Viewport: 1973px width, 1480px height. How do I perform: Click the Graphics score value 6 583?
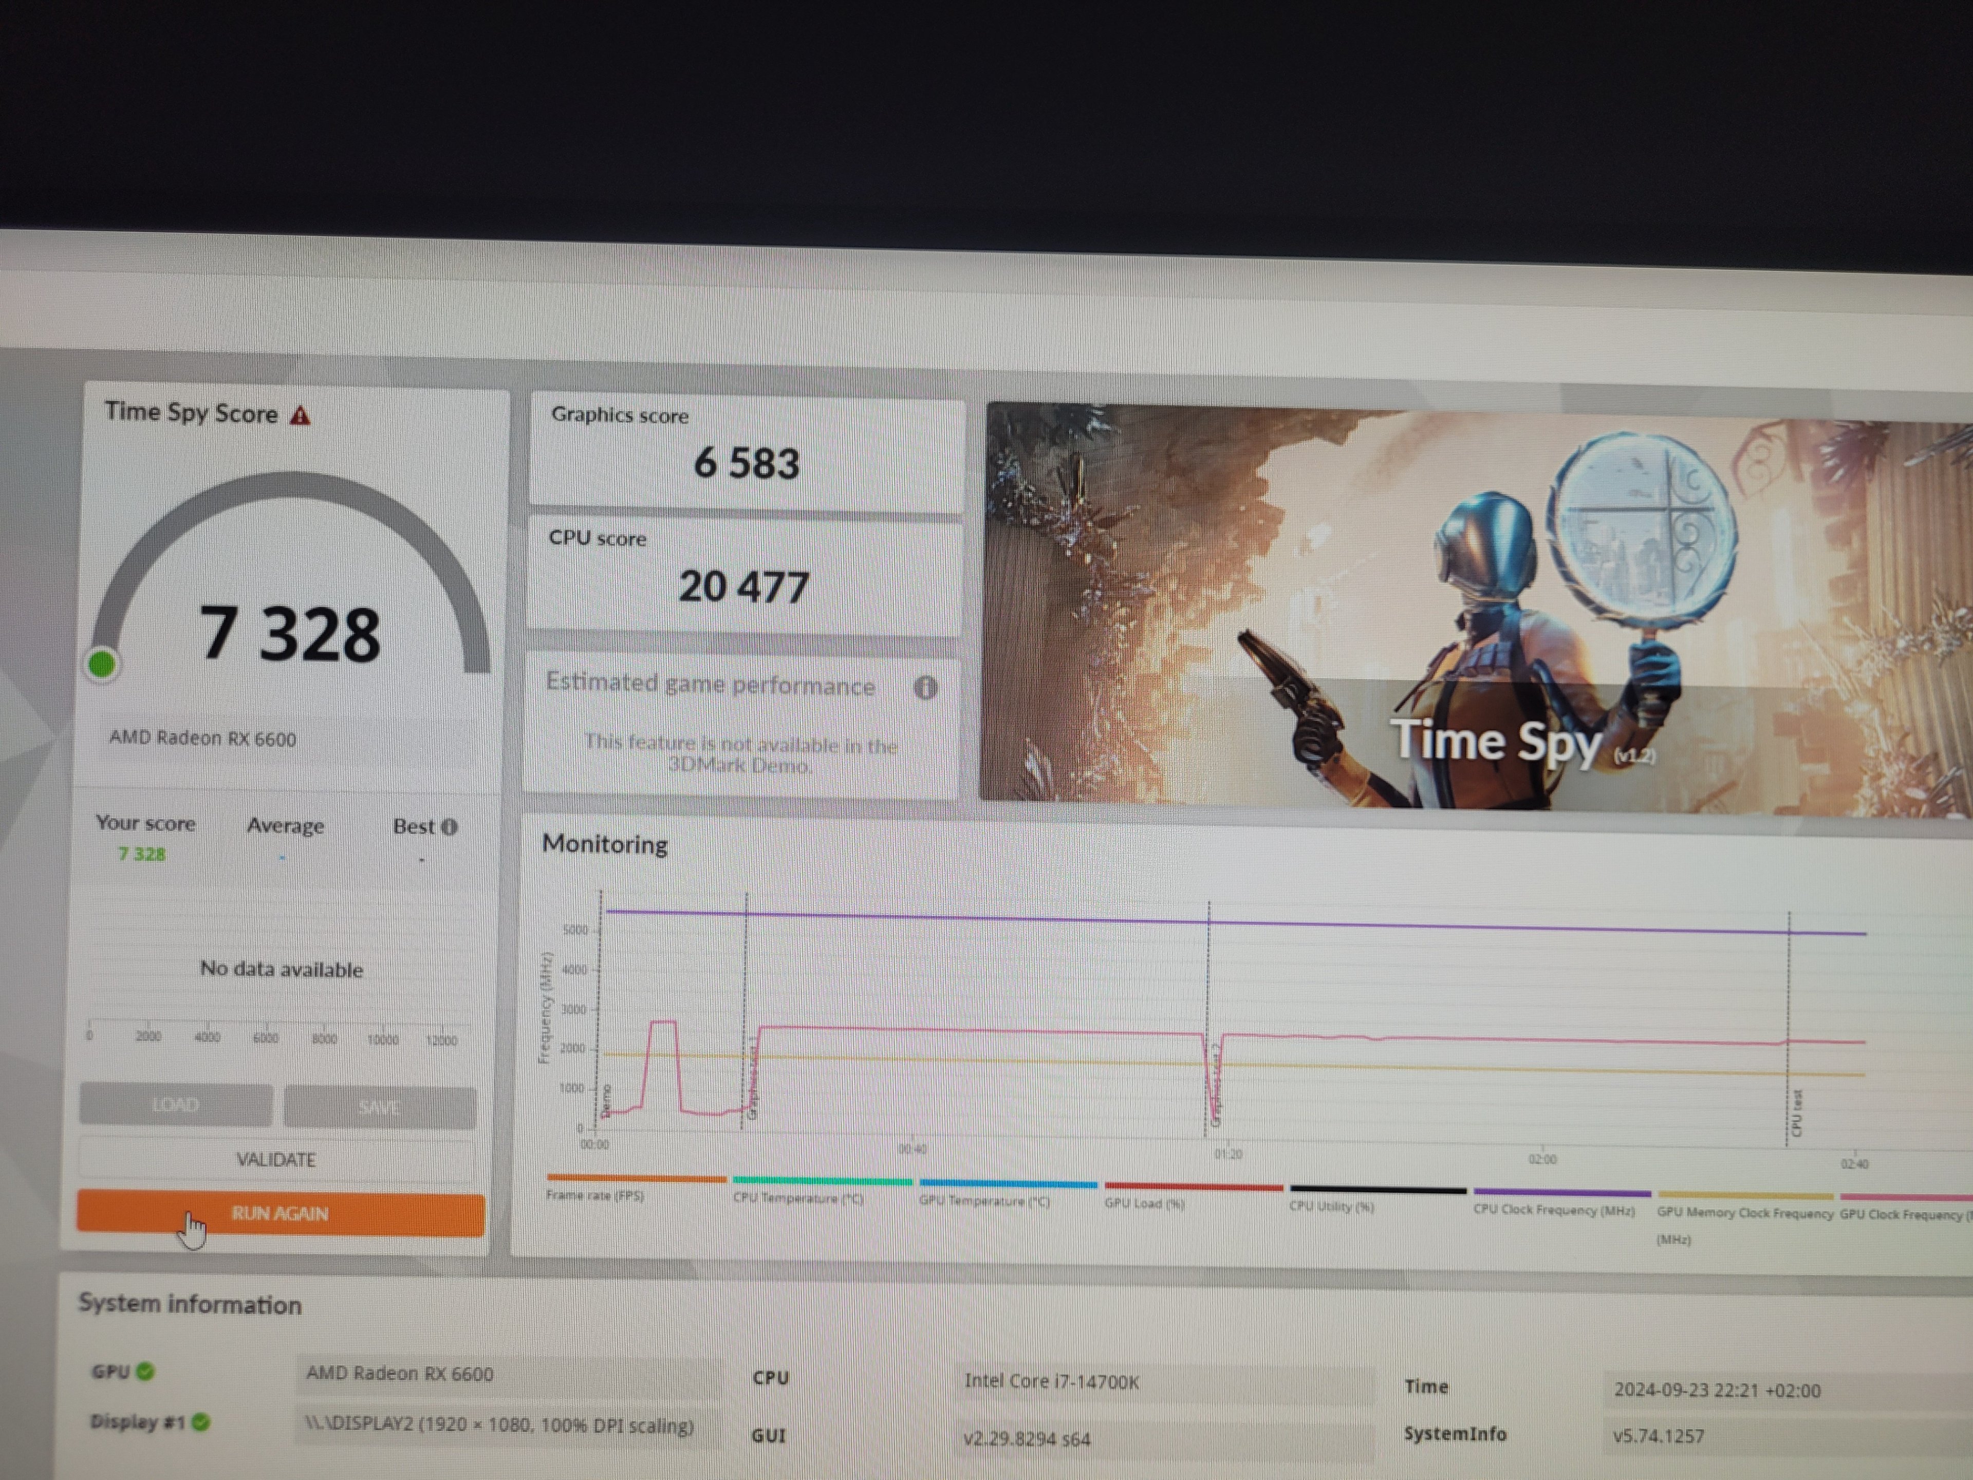tap(747, 463)
